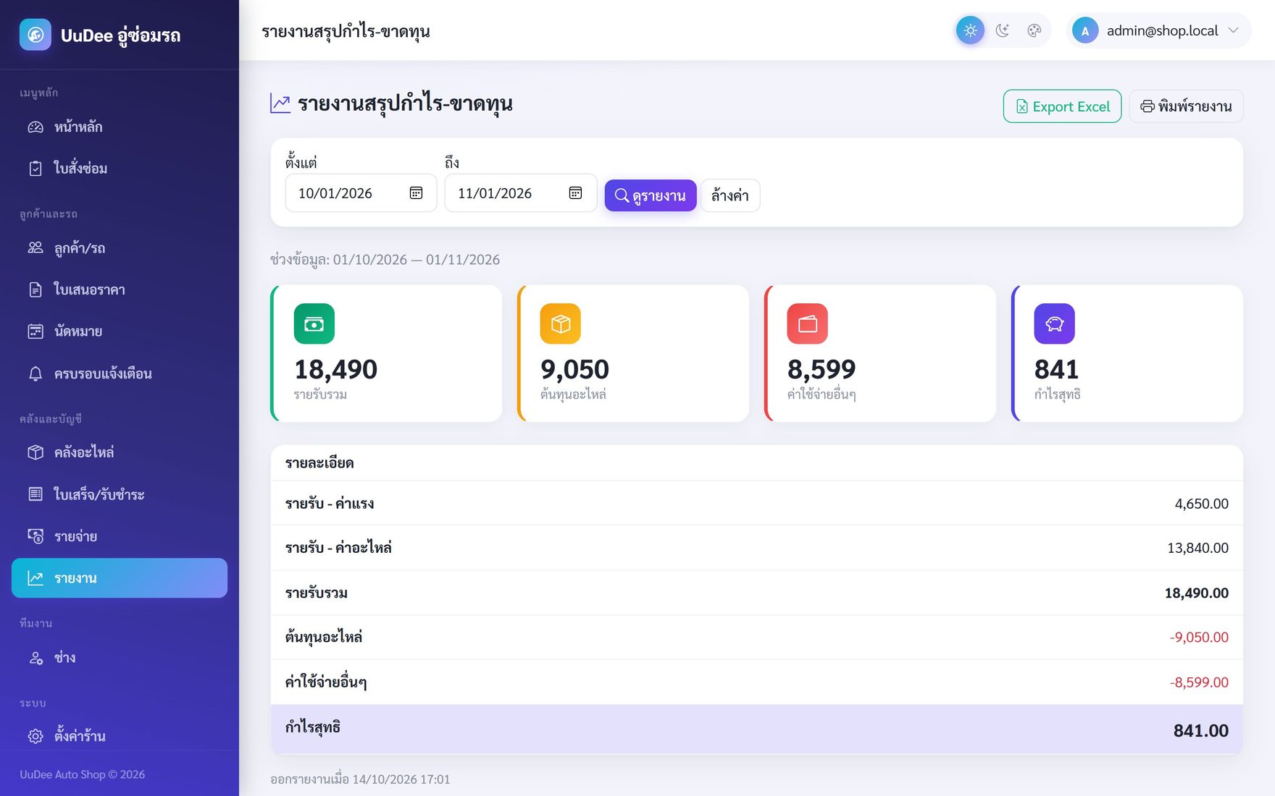Open ลูกค้า/รถ customers page
This screenshot has height=796, width=1275.
[x=120, y=247]
